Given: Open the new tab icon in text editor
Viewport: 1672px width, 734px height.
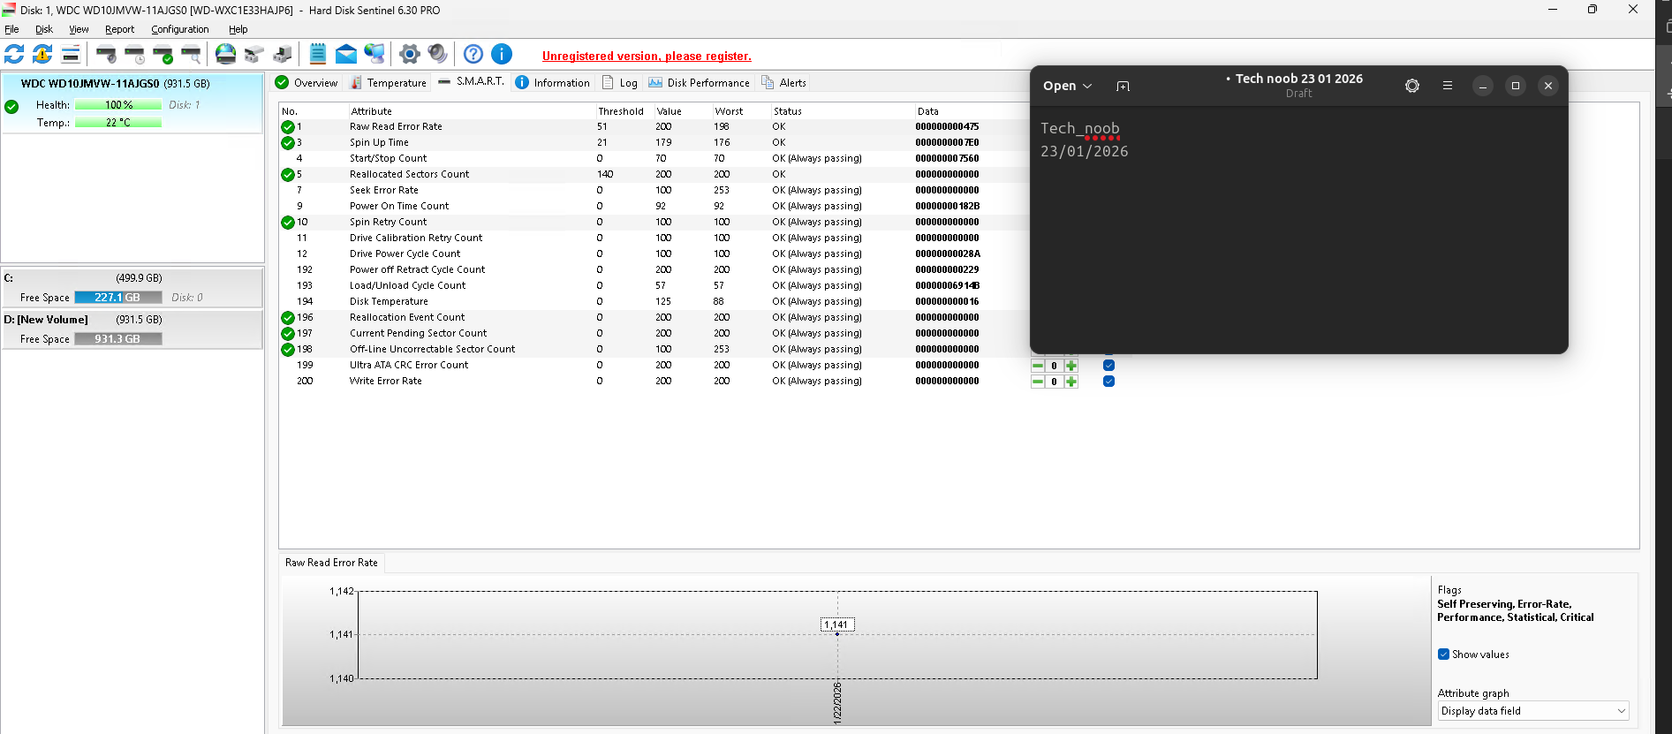Looking at the screenshot, I should coord(1123,86).
